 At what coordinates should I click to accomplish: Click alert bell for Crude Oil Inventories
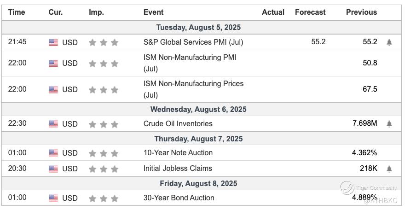(389, 124)
